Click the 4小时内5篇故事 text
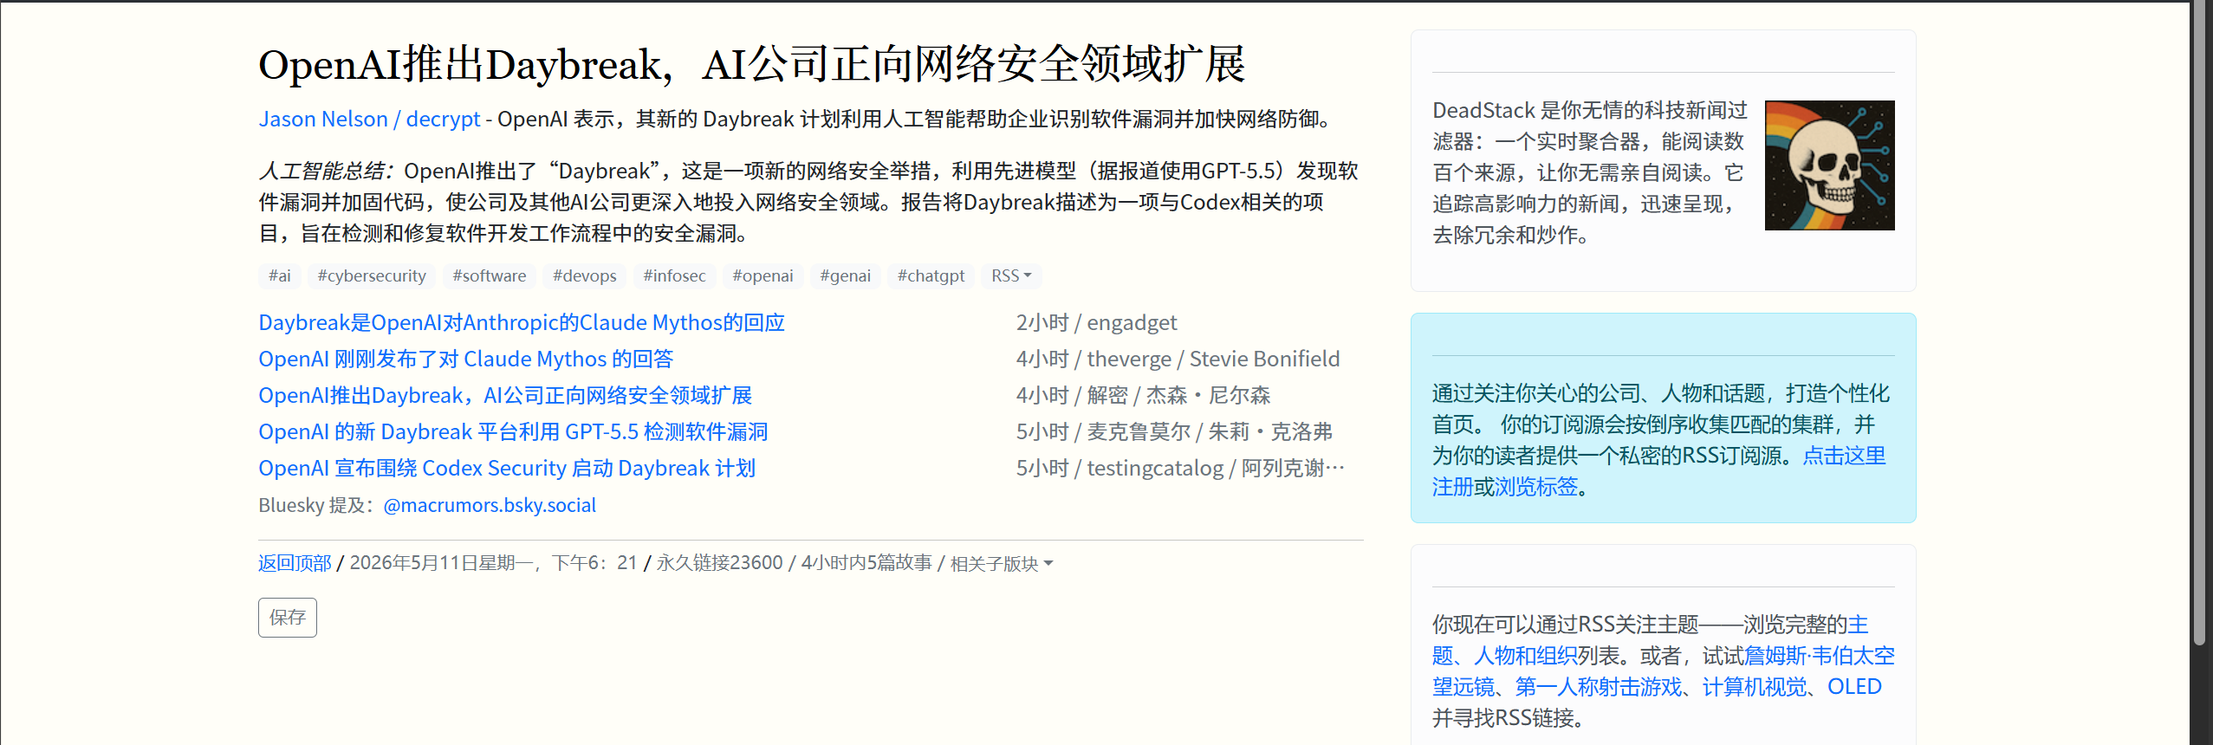The width and height of the screenshot is (2213, 745). pyautogui.click(x=866, y=563)
